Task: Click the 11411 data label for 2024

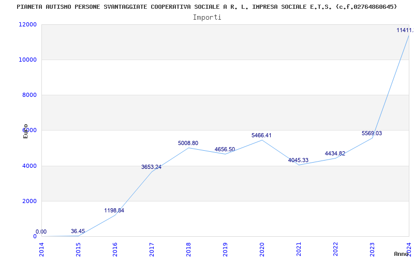Action: 405,31
